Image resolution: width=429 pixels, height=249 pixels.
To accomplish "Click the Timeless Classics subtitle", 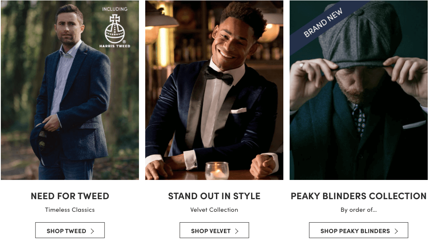I will pos(70,210).
